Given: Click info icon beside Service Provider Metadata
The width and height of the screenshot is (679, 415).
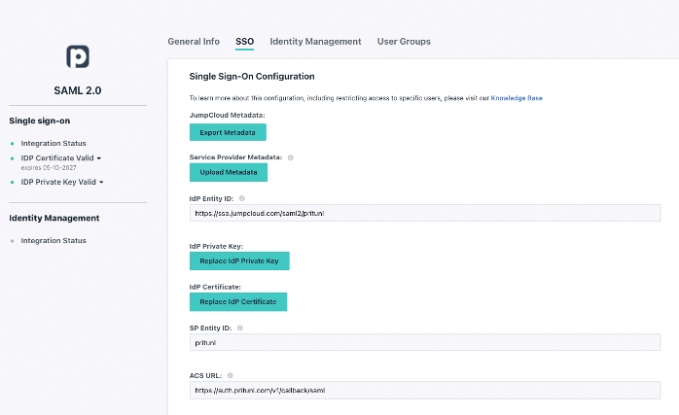Looking at the screenshot, I should tap(291, 156).
